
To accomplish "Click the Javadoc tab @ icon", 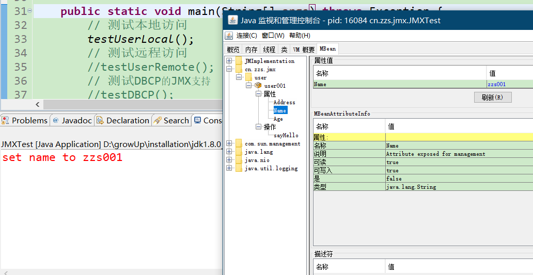I will tap(56, 120).
